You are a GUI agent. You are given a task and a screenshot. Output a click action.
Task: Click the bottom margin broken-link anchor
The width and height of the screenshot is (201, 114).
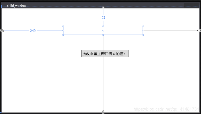103,112
